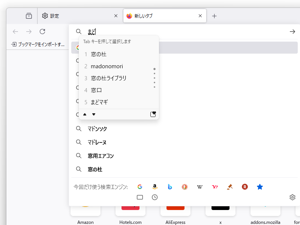The width and height of the screenshot is (300, 225).
Task: Select Google as the one-time search engine
Action: pos(140,186)
